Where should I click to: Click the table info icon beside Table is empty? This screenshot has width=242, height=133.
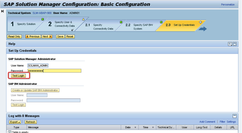(10, 132)
